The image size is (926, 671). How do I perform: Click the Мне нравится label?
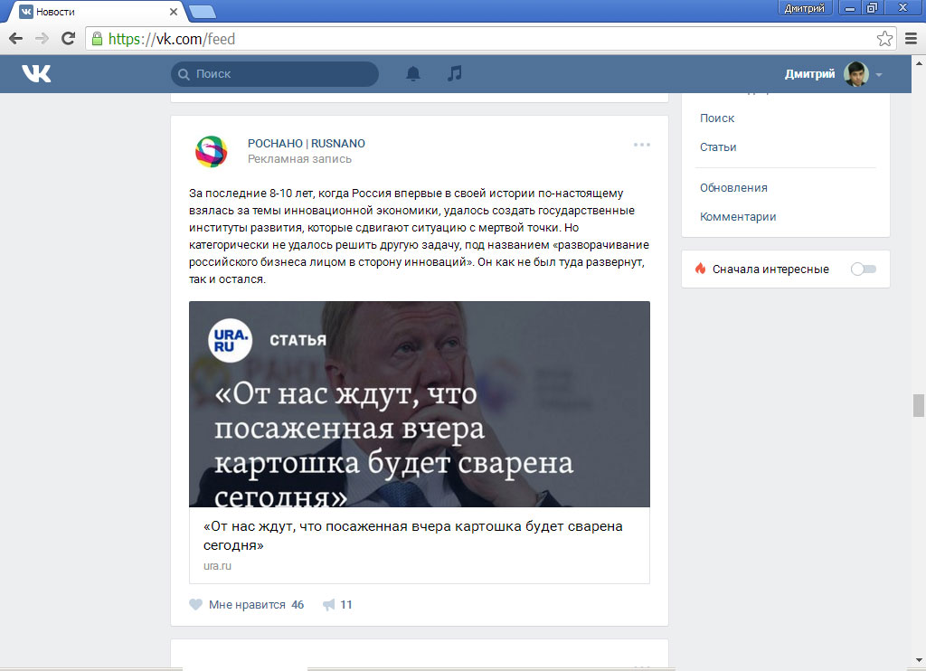(x=247, y=605)
